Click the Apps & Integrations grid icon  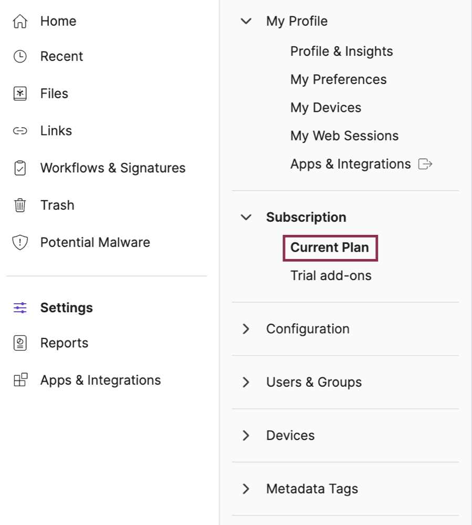point(20,380)
